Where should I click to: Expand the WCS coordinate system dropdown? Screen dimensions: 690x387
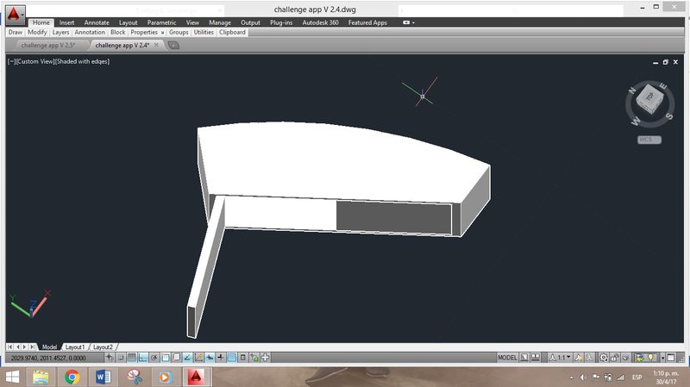646,139
